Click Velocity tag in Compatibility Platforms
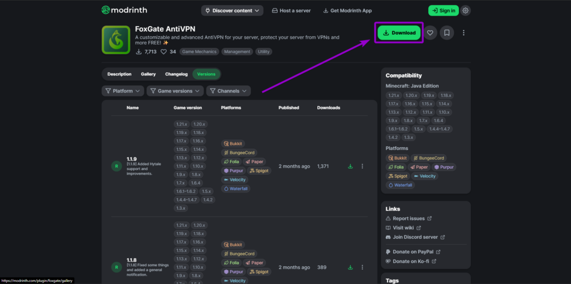571x284 pixels. [x=424, y=176]
